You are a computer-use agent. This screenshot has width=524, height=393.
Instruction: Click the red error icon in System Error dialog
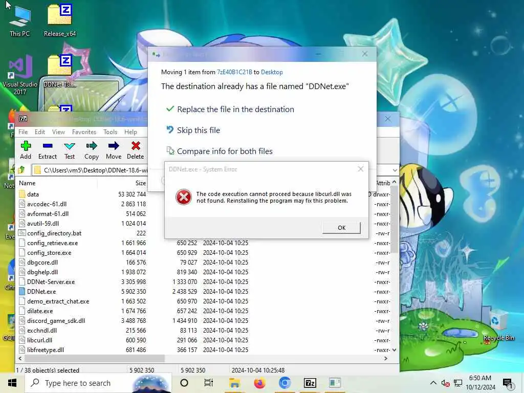pyautogui.click(x=184, y=197)
